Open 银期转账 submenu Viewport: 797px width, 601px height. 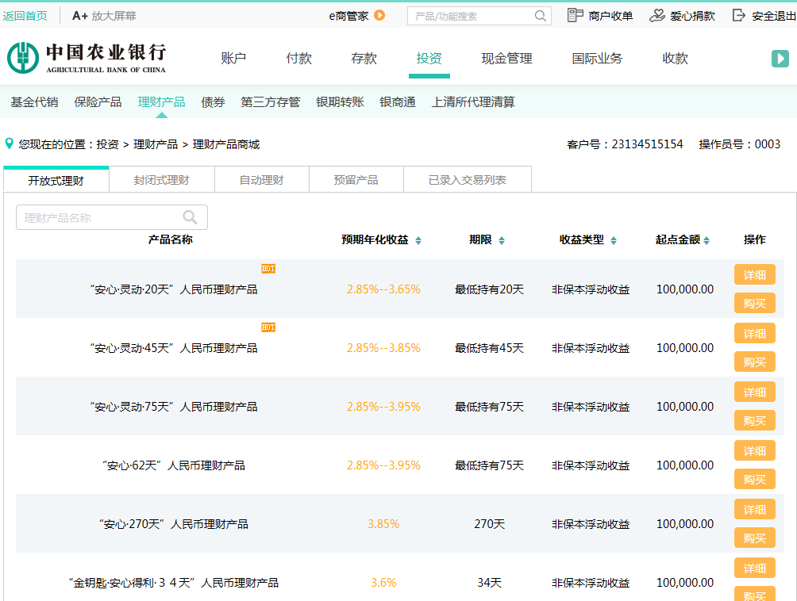(340, 102)
